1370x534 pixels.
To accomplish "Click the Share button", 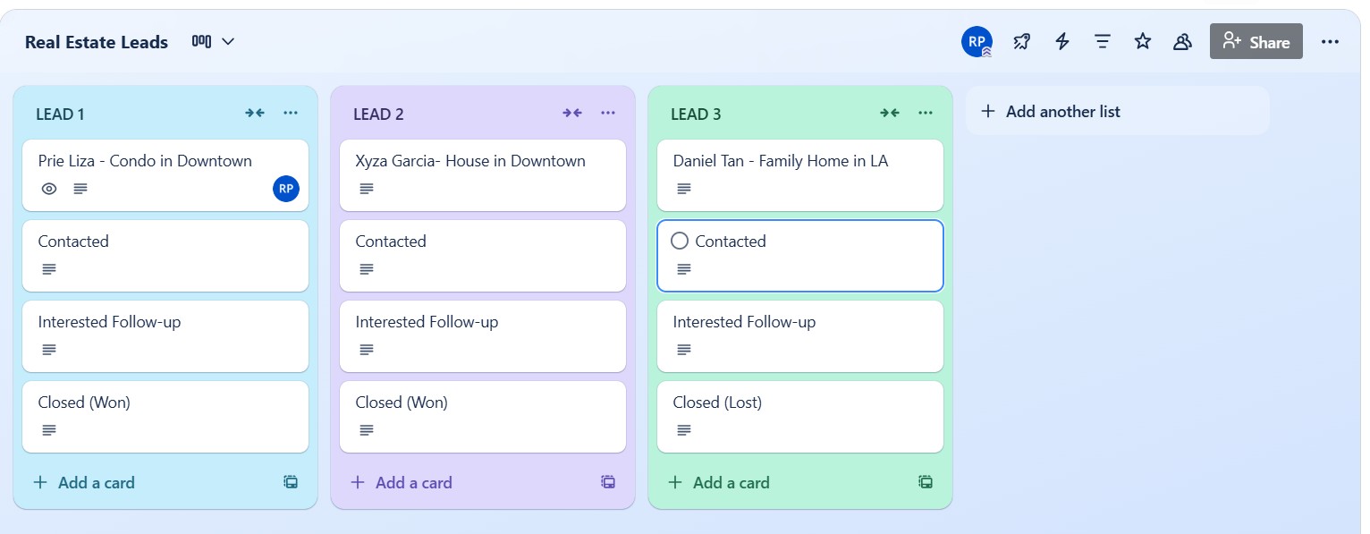I will (x=1256, y=41).
